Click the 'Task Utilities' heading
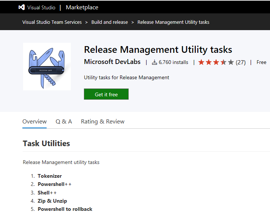The height and width of the screenshot is (222, 270). (x=46, y=144)
